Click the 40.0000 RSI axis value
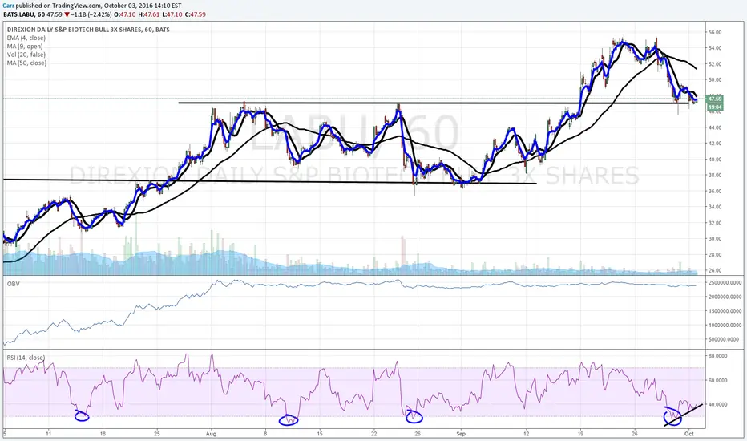Viewport: 747px width, 441px height. click(x=717, y=404)
